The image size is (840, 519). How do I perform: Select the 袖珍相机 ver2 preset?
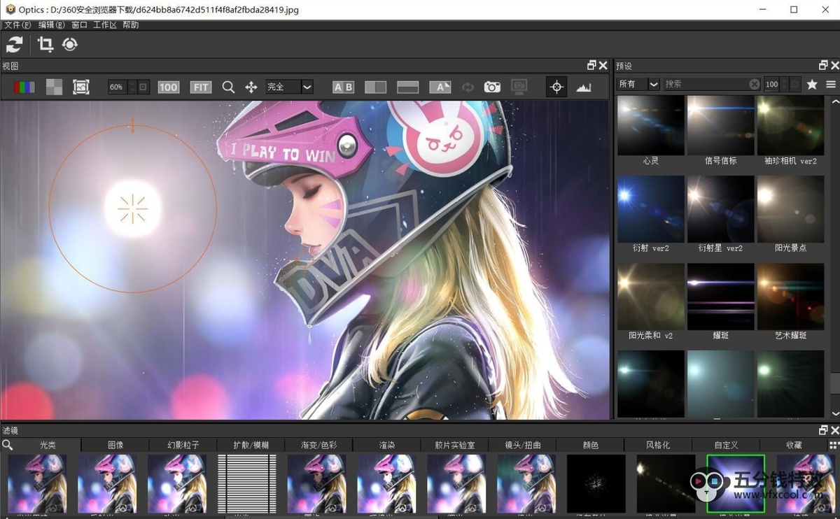pos(791,126)
